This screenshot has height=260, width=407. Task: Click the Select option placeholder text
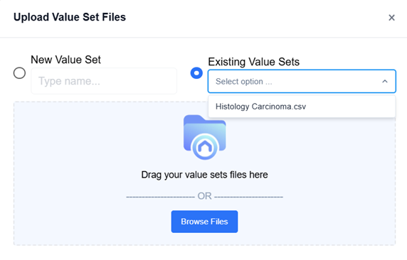[244, 82]
